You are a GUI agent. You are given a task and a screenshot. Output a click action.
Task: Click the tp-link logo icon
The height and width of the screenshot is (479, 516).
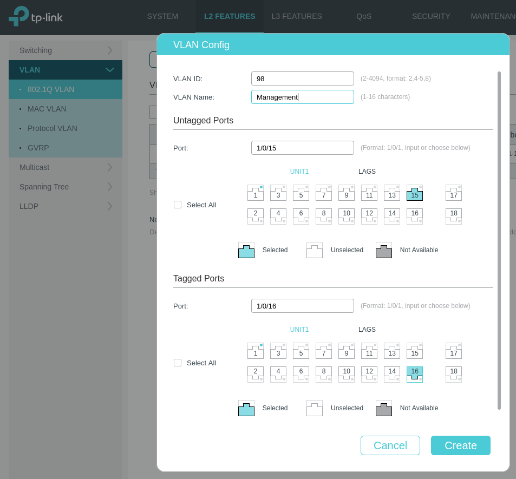point(19,16)
